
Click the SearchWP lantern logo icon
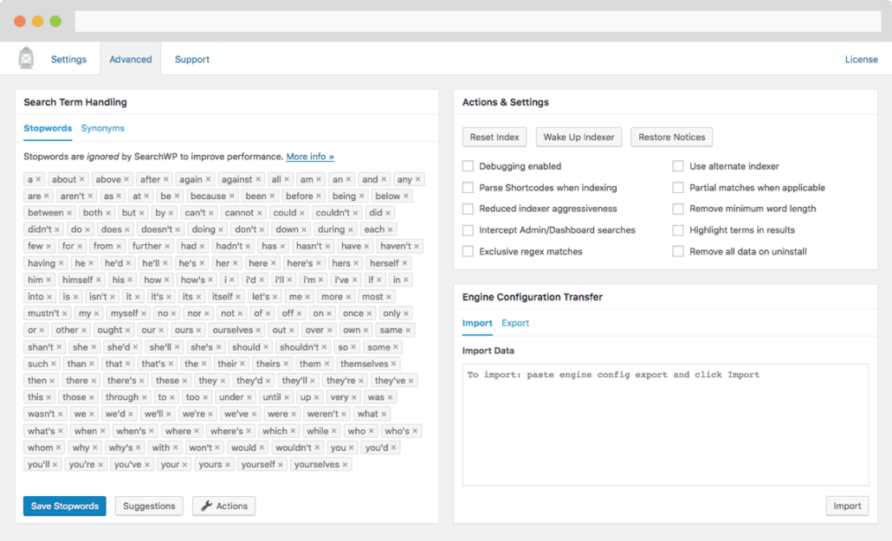[x=26, y=58]
